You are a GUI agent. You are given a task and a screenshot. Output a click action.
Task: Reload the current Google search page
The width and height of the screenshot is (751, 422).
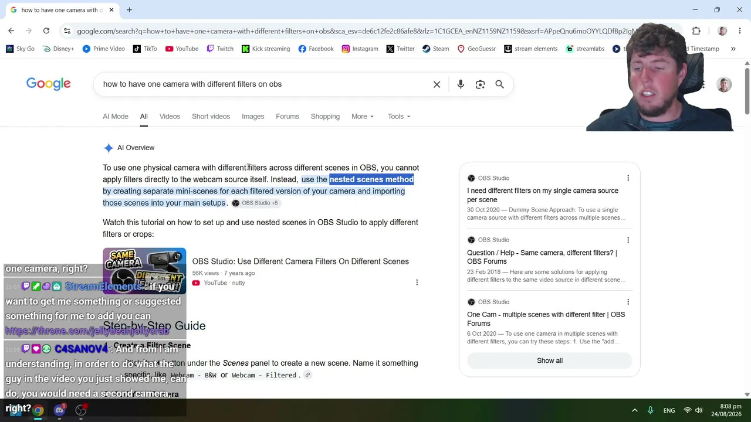[46, 30]
